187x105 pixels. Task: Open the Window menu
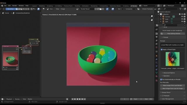[21, 6]
